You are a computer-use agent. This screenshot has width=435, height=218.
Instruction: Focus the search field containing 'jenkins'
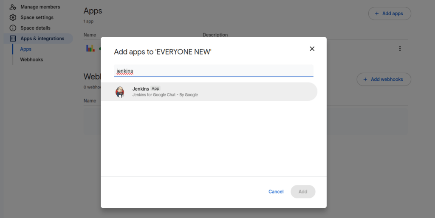point(213,71)
